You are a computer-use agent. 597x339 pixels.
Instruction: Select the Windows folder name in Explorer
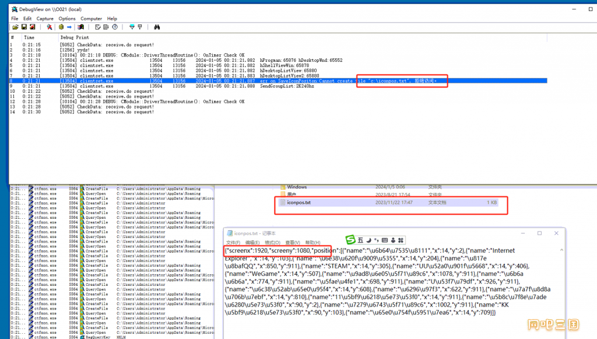[297, 187]
